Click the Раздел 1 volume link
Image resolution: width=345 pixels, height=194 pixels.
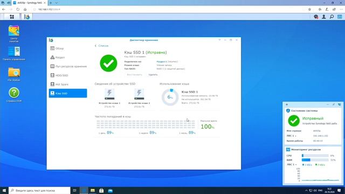(x=162, y=61)
